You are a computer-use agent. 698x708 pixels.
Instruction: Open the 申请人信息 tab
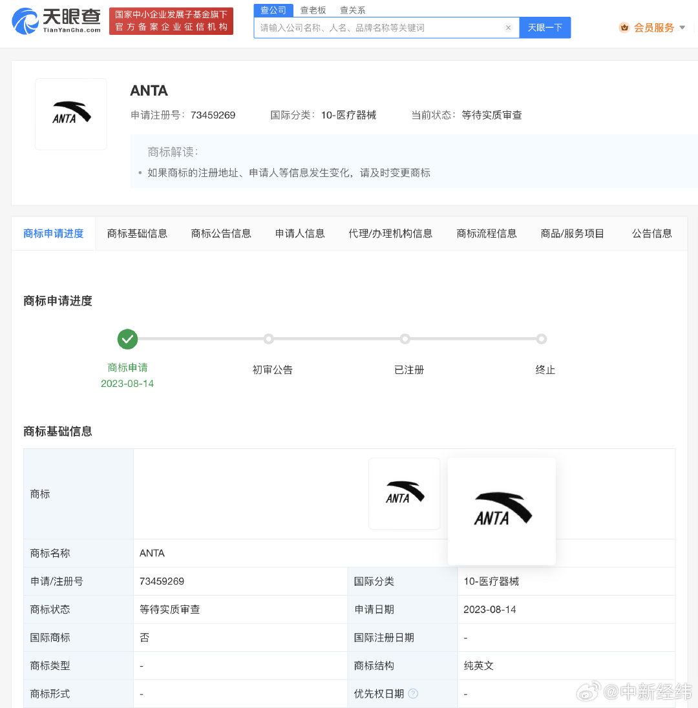(300, 233)
